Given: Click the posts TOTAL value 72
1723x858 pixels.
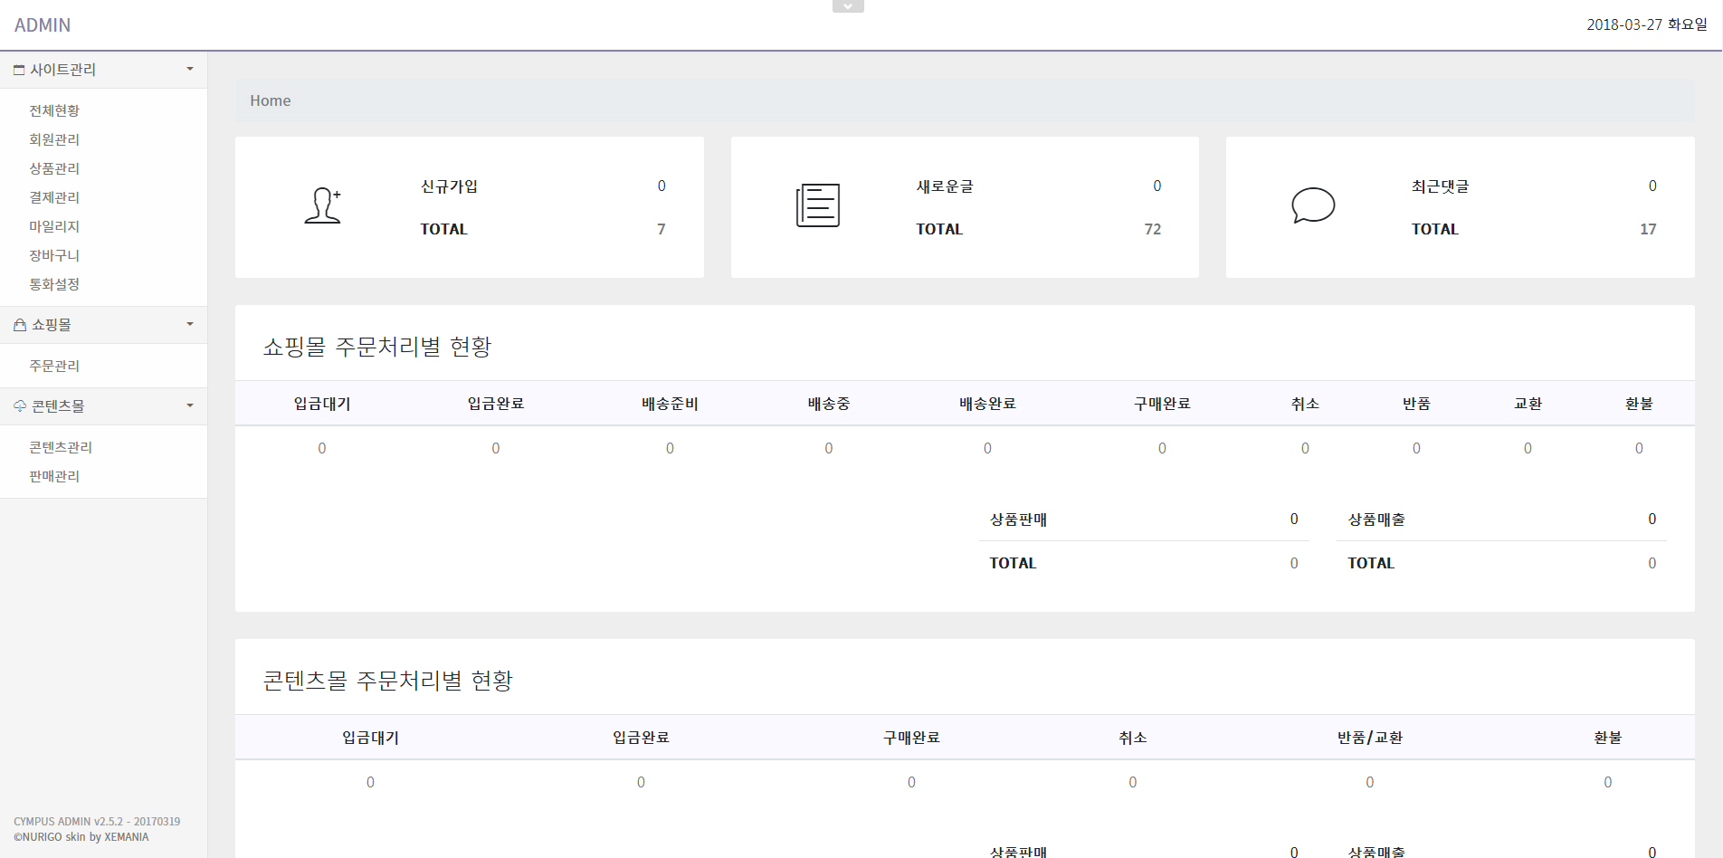Looking at the screenshot, I should (x=1153, y=229).
